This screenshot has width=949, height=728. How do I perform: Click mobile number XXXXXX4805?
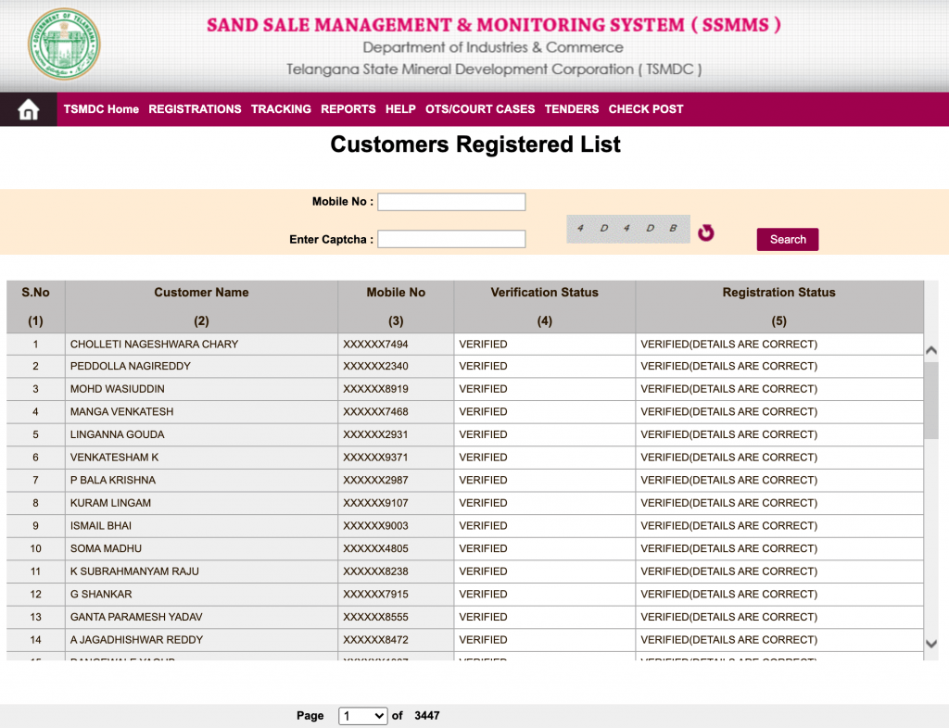click(375, 549)
